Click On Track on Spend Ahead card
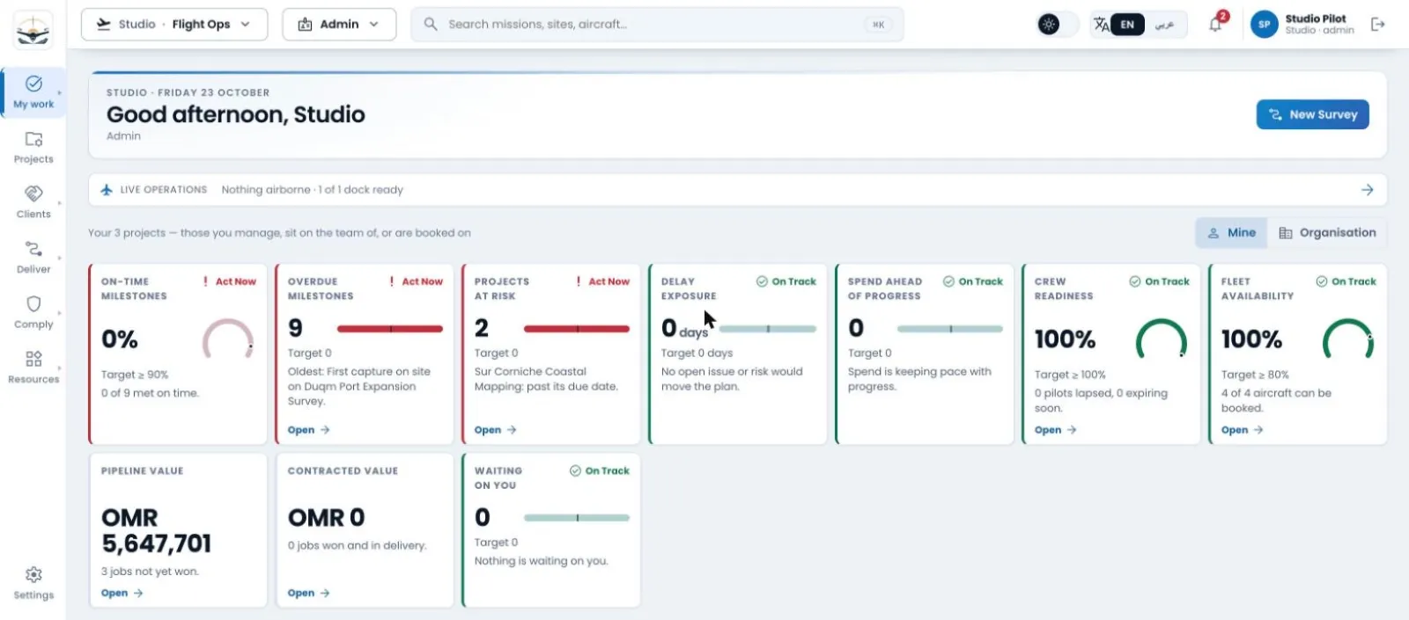Viewport: 1409px width, 620px height. coord(973,281)
